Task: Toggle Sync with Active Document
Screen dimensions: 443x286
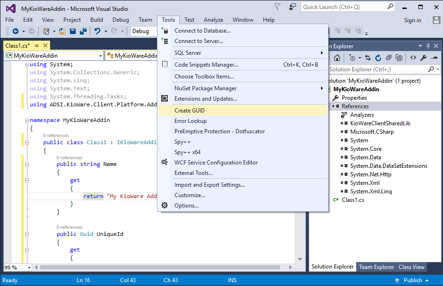Action: tap(367, 58)
